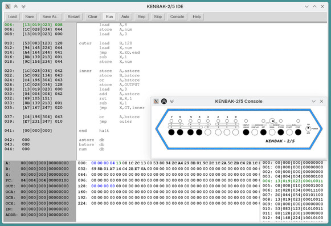Click the X11 icon in IDE title bar
This screenshot has width=331, height=226.
pos(8,6)
